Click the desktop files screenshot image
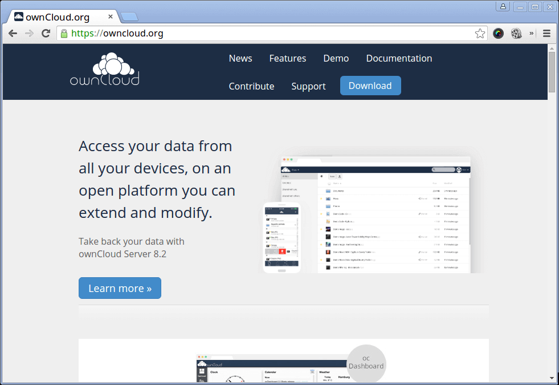559x385 pixels. pos(376,215)
